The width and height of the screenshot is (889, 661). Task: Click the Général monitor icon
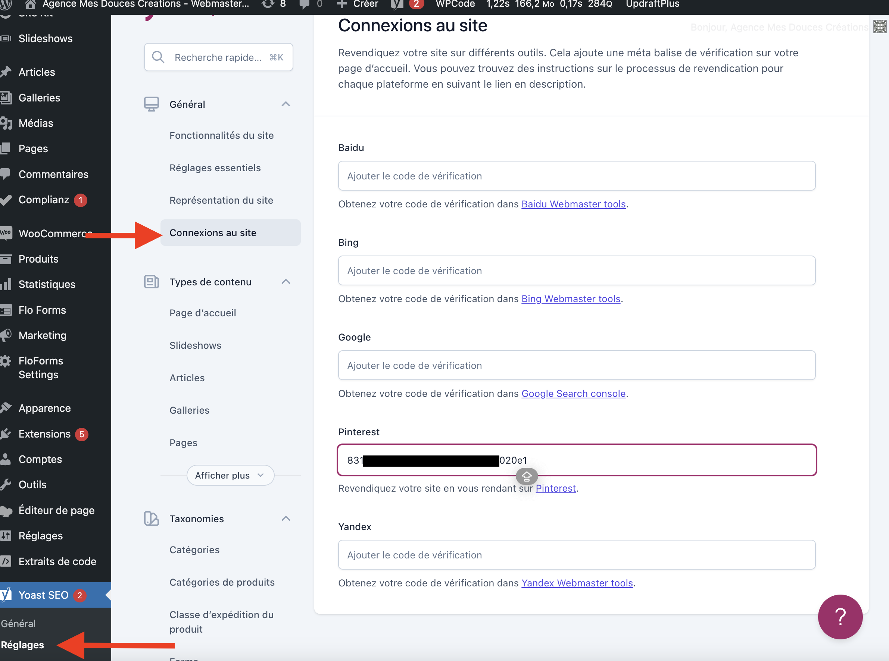click(151, 104)
